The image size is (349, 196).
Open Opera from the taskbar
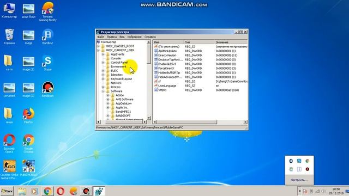click(x=61, y=191)
